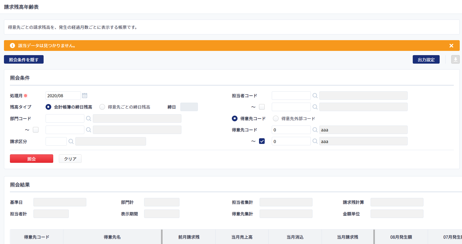Click the 締日 input box
The width and height of the screenshot is (462, 244).
pyautogui.click(x=189, y=107)
